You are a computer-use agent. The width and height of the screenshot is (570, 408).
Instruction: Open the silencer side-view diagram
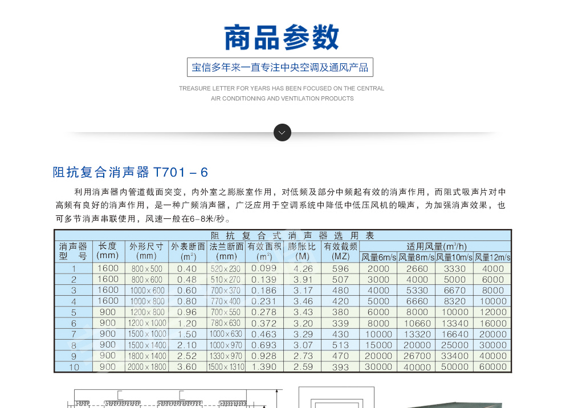point(174,399)
